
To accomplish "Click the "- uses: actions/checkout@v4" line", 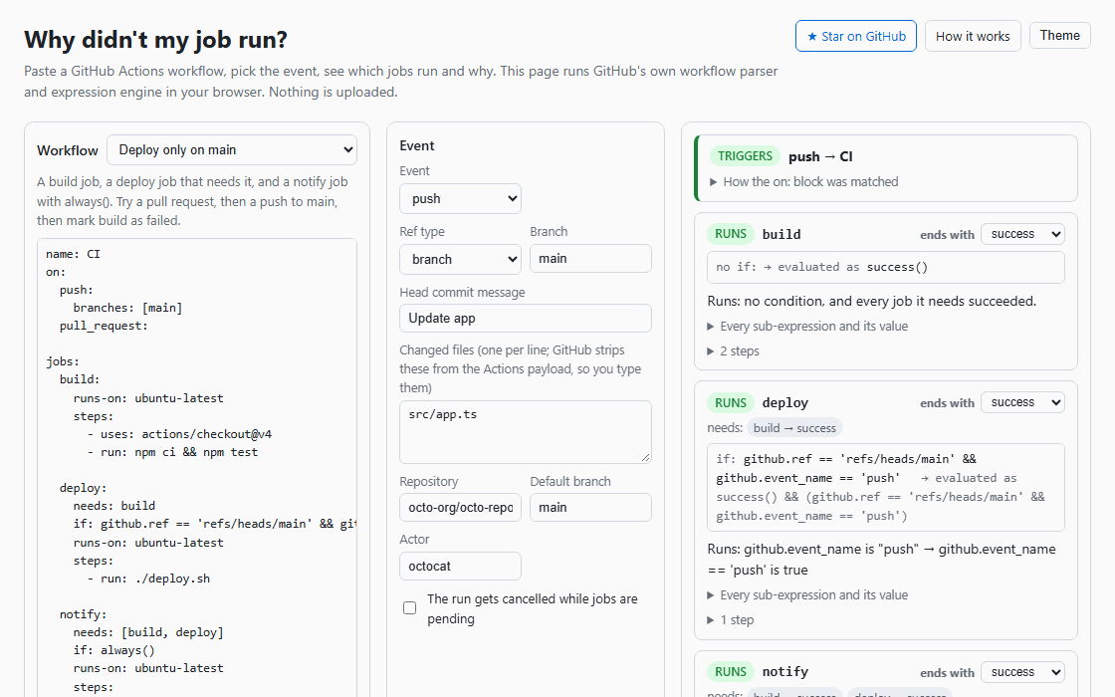I will point(179,434).
